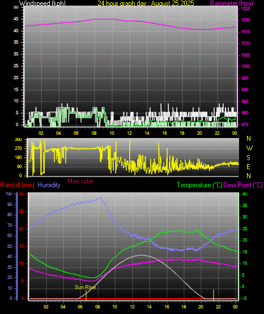Select the 980 barometer scale value
This screenshot has height=314, width=264.
tap(245, 113)
